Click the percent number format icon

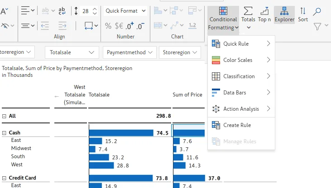(x=108, y=26)
